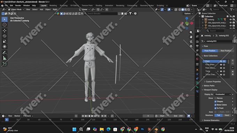This screenshot has height=133, width=237.
Task: Click the Pose Position button
Action: 210,51
